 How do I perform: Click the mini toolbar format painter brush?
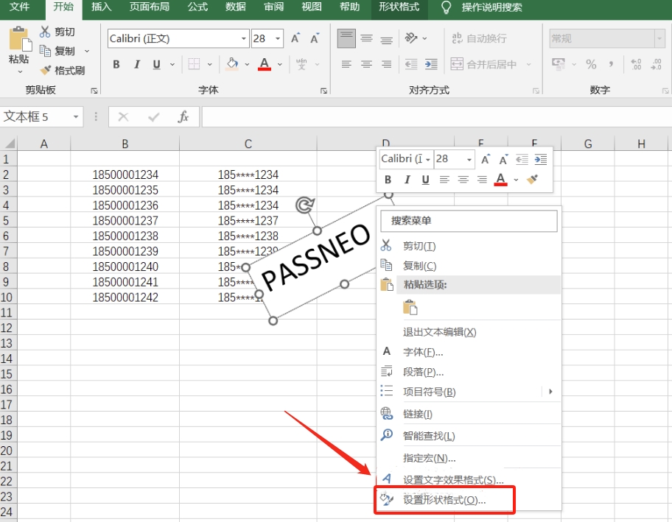533,179
